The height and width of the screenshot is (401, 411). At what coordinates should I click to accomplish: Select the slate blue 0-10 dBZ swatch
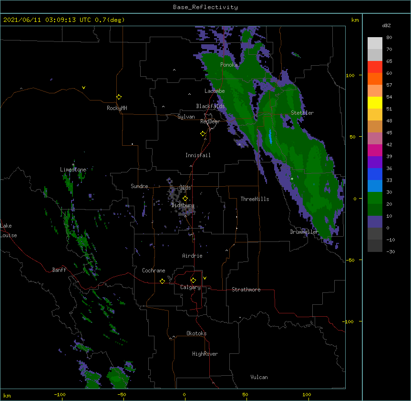pos(375,222)
